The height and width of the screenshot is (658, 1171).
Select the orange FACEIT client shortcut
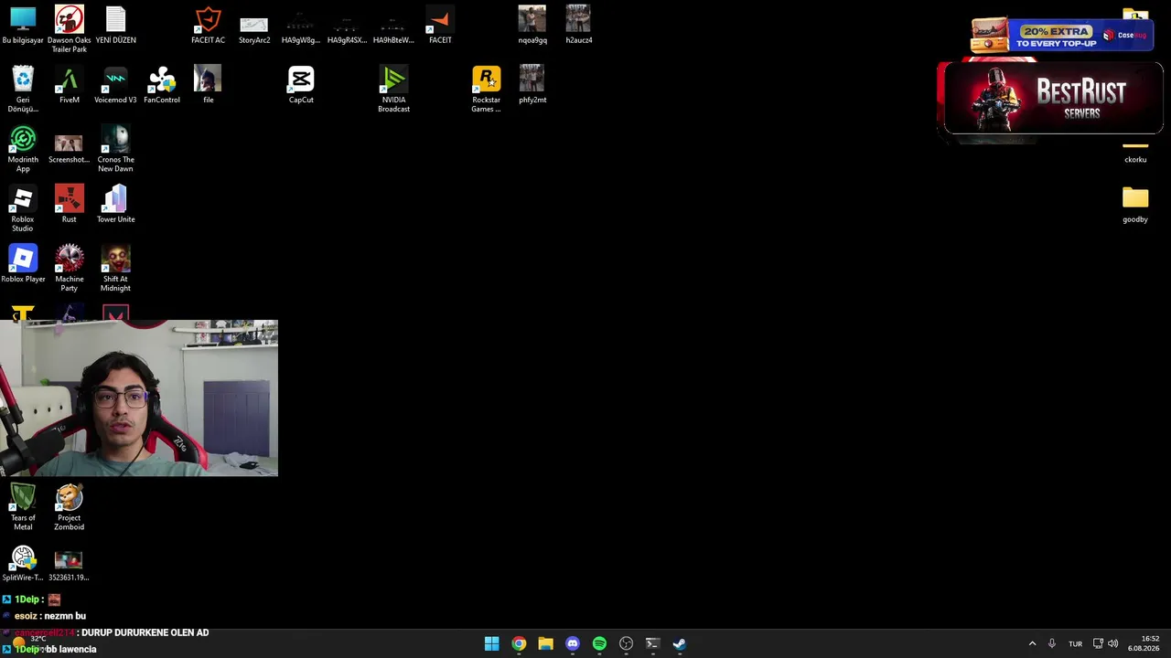point(440,25)
